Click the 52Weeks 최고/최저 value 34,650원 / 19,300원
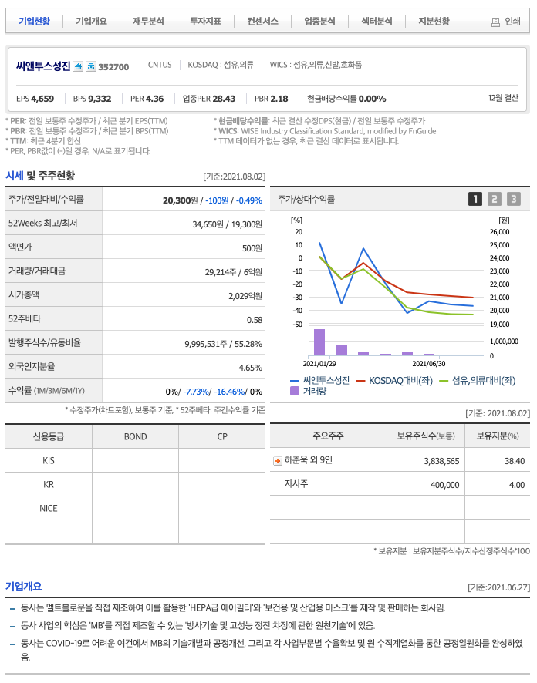 pos(227,224)
